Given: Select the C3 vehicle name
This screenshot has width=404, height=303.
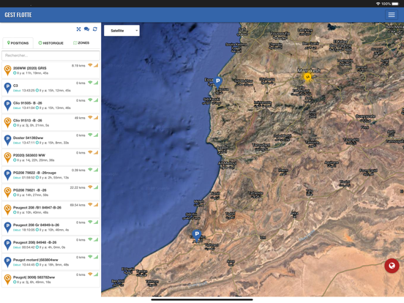Looking at the screenshot, I should [15, 86].
